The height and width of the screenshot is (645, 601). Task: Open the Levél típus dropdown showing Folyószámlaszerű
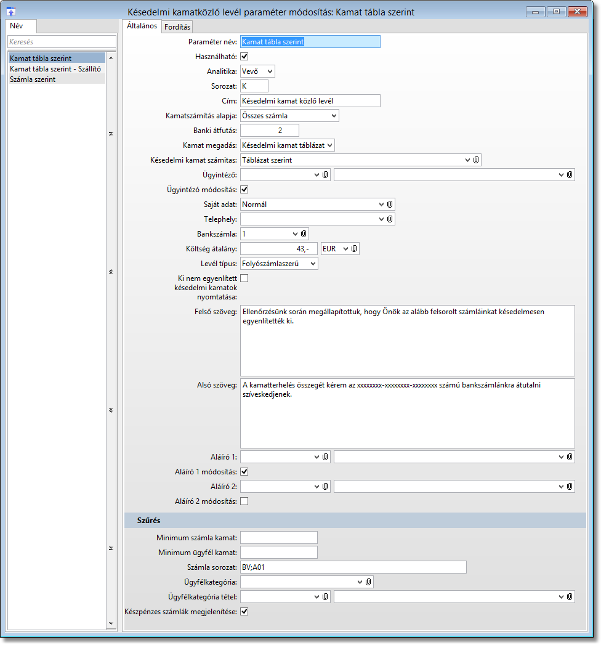click(x=279, y=264)
